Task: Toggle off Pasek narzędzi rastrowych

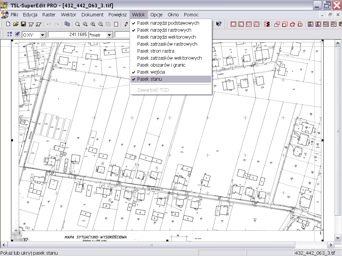Action: pos(164,30)
